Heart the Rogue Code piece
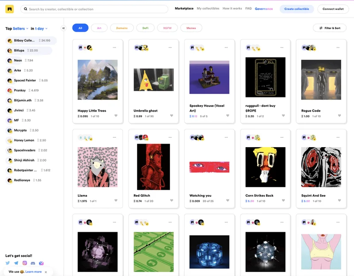 339,116
